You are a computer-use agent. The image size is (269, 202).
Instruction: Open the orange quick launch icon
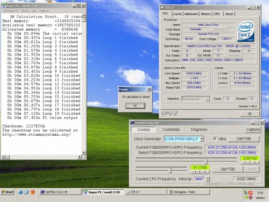point(33,192)
